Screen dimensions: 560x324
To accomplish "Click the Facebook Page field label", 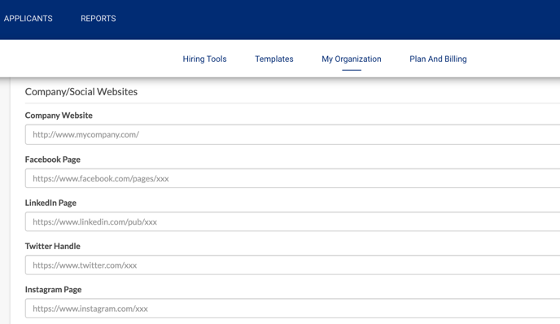I will [52, 160].
